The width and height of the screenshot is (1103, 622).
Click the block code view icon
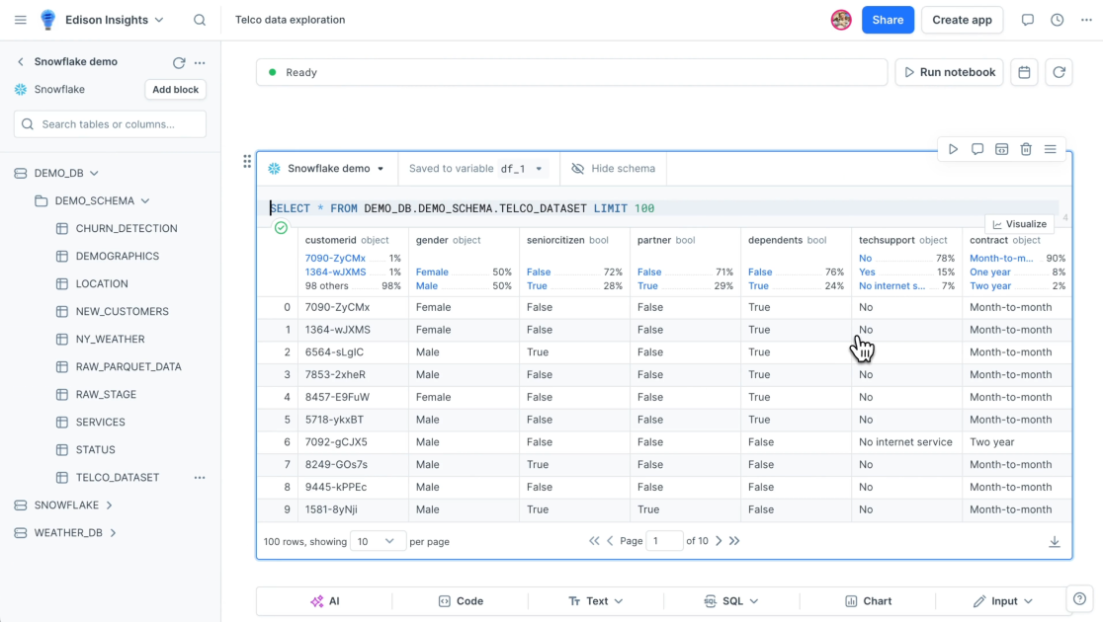pyautogui.click(x=1002, y=149)
